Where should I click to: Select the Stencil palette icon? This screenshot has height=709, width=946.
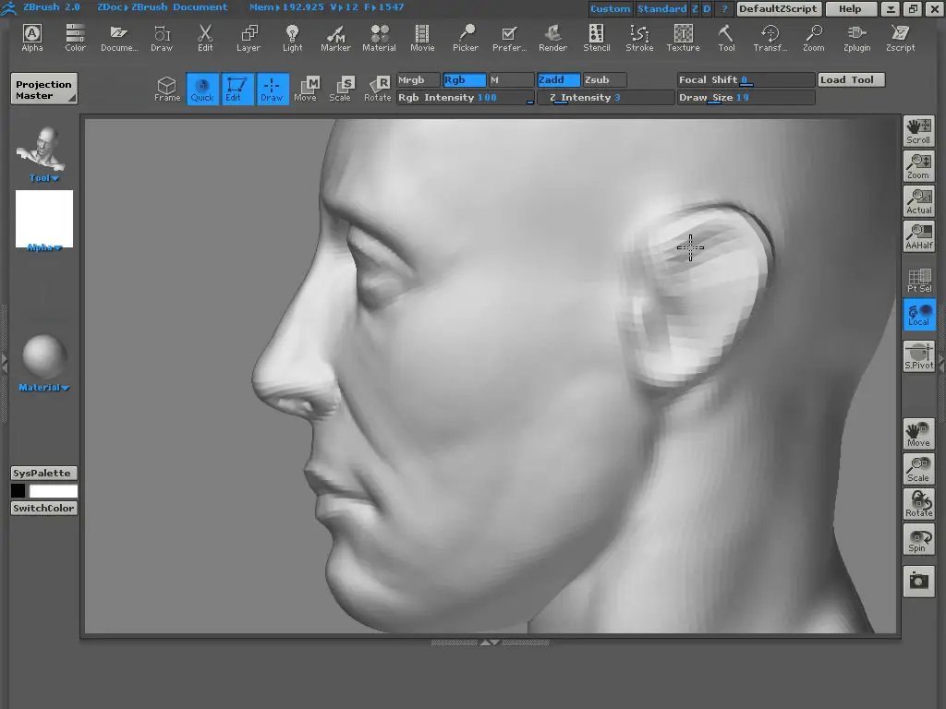point(596,37)
